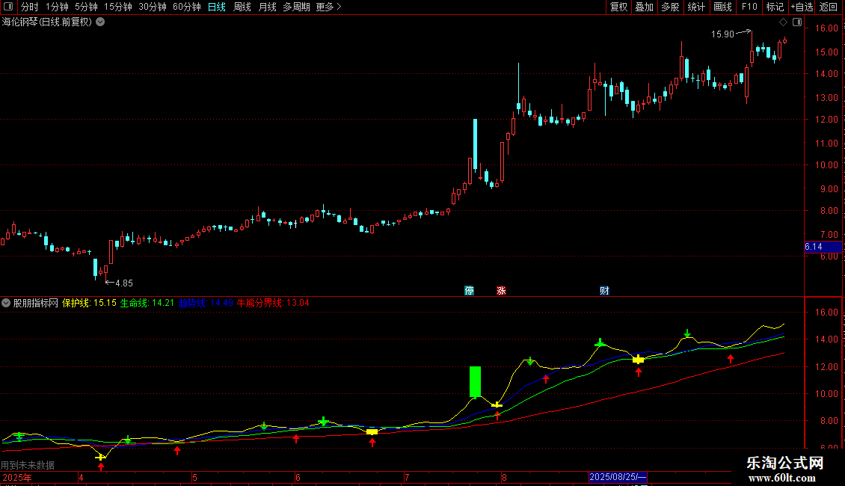Open the 复权 adjustment menu

618,7
